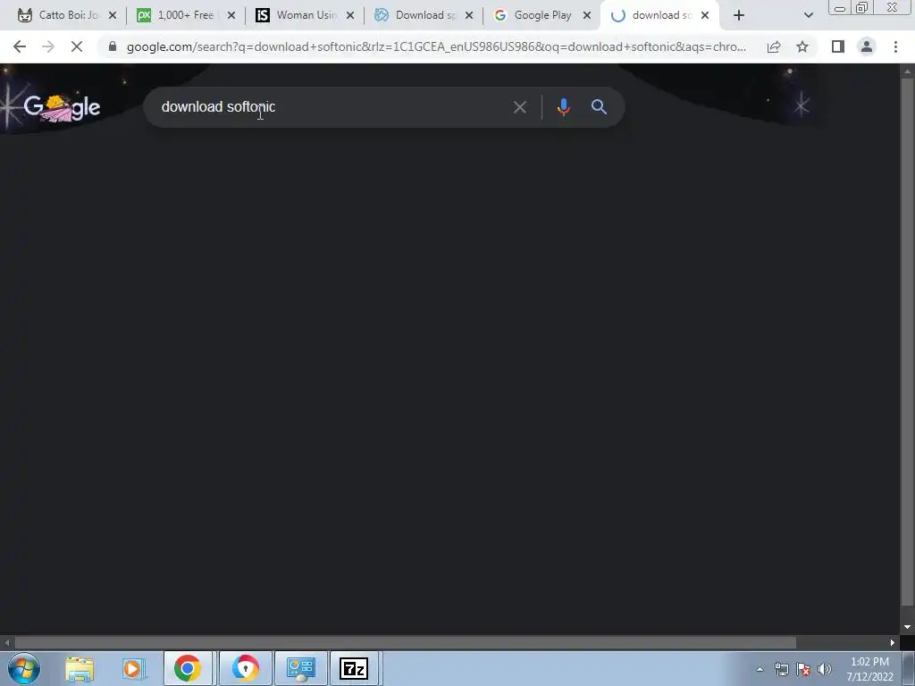This screenshot has width=915, height=686.
Task: Submit search with magnifier icon
Action: [599, 107]
